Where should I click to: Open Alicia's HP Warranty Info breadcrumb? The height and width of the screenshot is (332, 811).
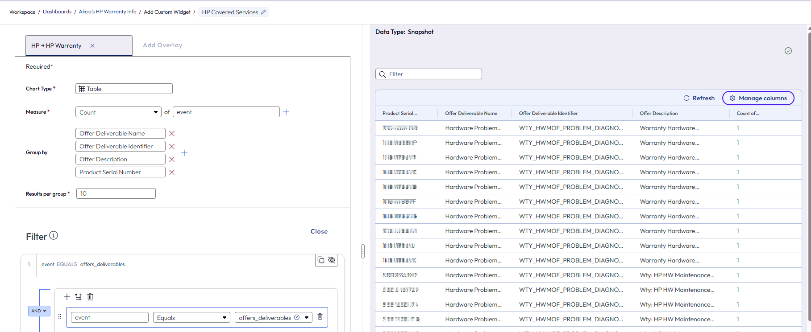click(x=108, y=12)
